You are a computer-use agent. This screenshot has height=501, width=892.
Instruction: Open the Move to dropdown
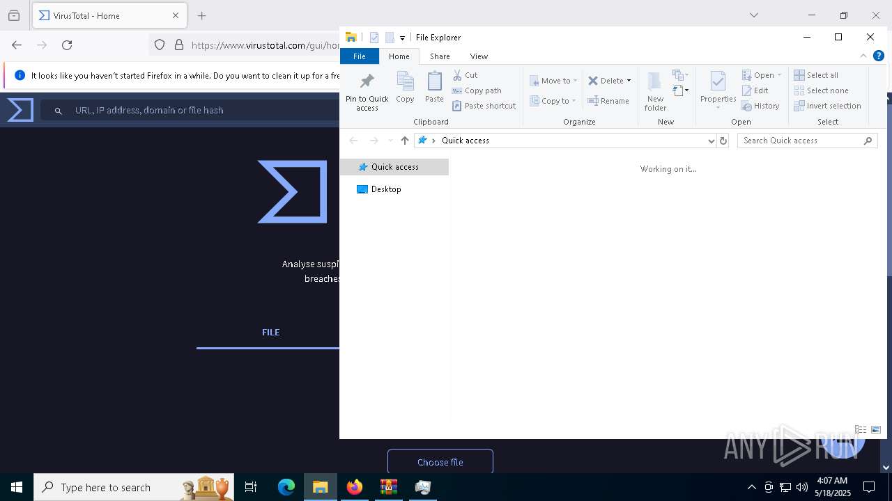tap(553, 81)
